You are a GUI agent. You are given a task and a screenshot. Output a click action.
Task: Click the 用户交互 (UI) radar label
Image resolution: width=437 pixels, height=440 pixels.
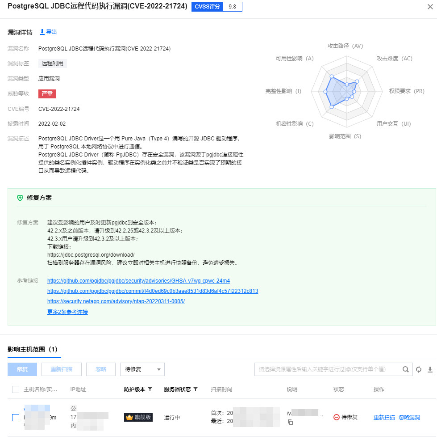[394, 124]
